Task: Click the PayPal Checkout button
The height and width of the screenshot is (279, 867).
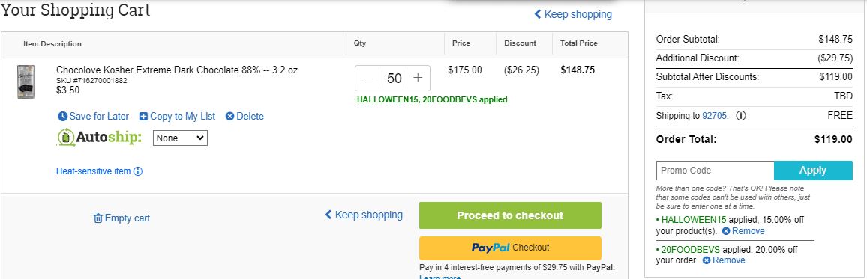Action: [510, 248]
